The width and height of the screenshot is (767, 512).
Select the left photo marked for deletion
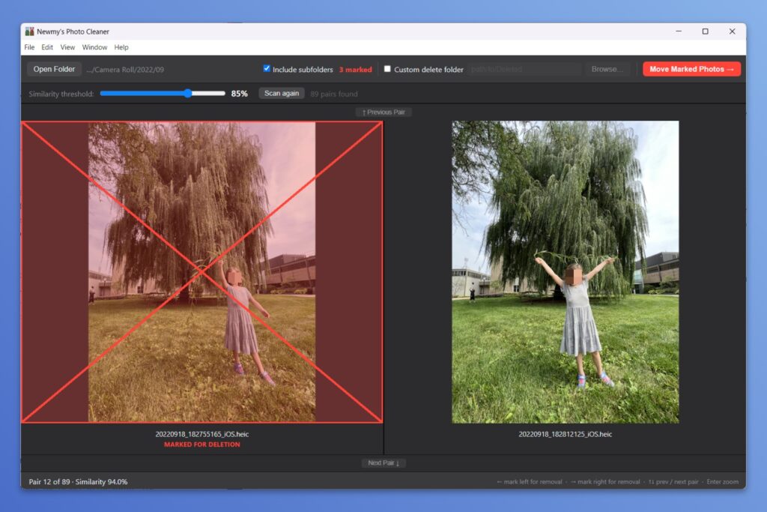(201, 272)
